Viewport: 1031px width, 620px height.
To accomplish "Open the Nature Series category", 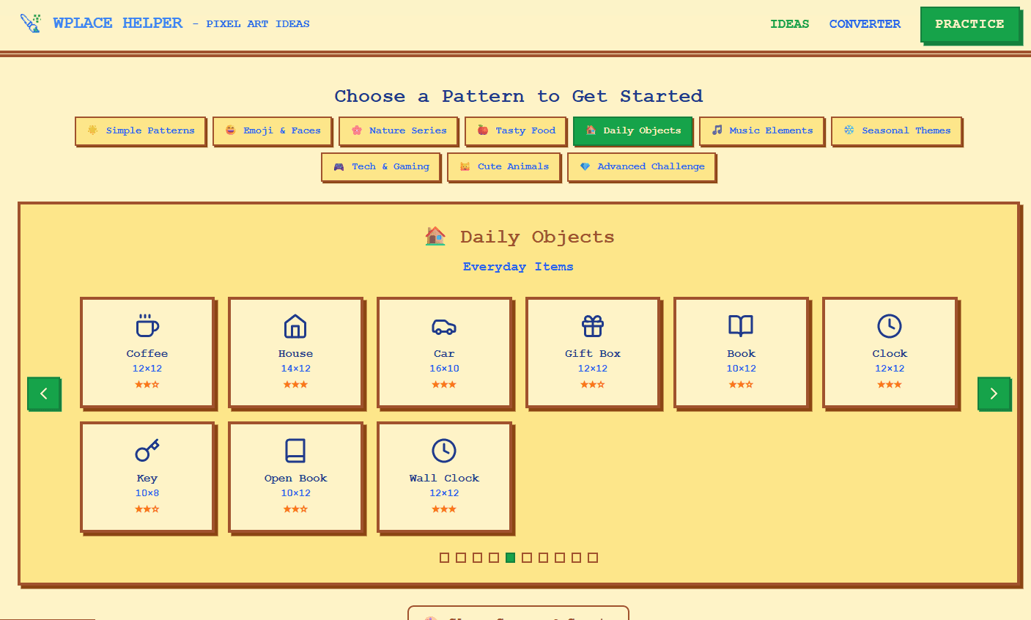I will point(399,130).
